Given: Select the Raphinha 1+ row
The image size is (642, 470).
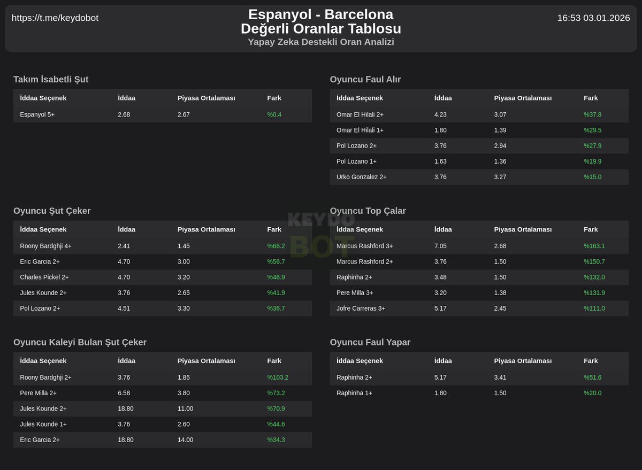Looking at the screenshot, I should coord(479,393).
